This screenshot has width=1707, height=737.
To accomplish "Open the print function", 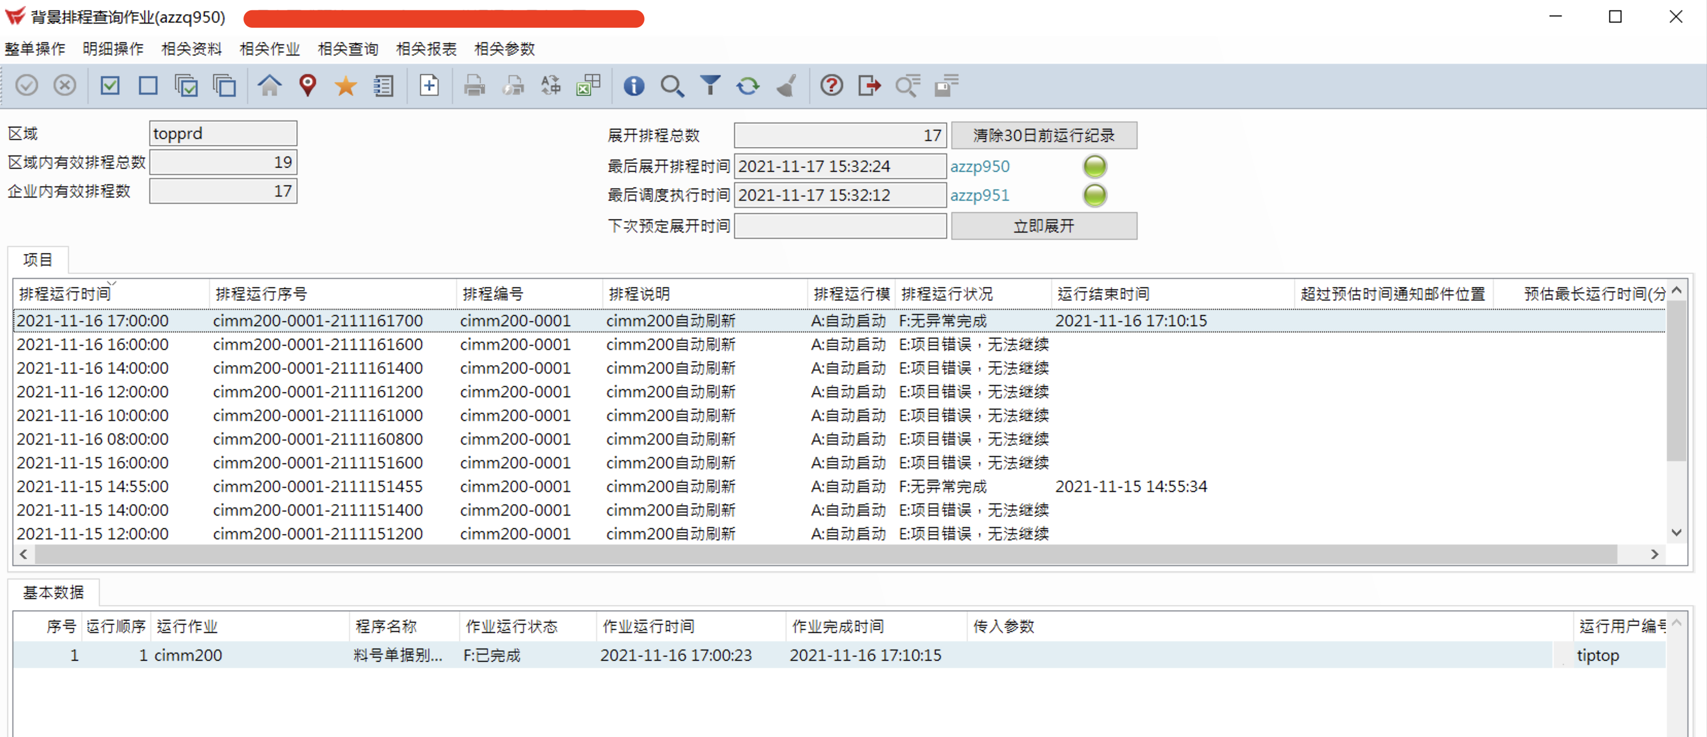I will pyautogui.click(x=475, y=85).
